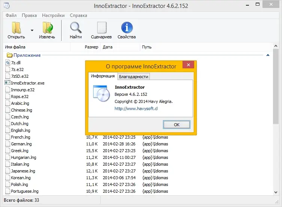The height and width of the screenshot is (207, 282).
Task: Click the InnoExtractor window title icon
Action: coord(7,6)
